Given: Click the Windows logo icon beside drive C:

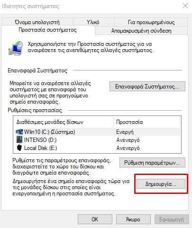Looking at the screenshot, I should [19, 132].
